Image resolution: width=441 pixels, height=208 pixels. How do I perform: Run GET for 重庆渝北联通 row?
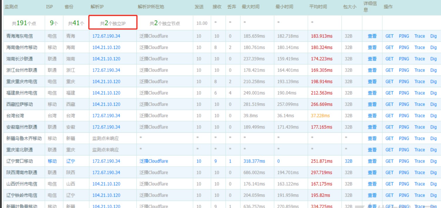coord(389,150)
